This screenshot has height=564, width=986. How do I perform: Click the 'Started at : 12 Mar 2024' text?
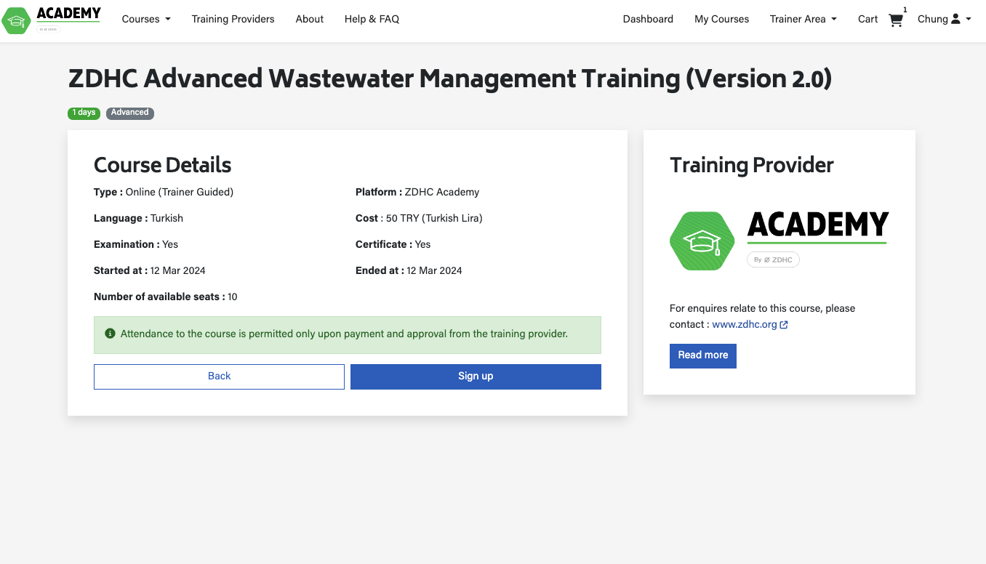[x=150, y=270]
